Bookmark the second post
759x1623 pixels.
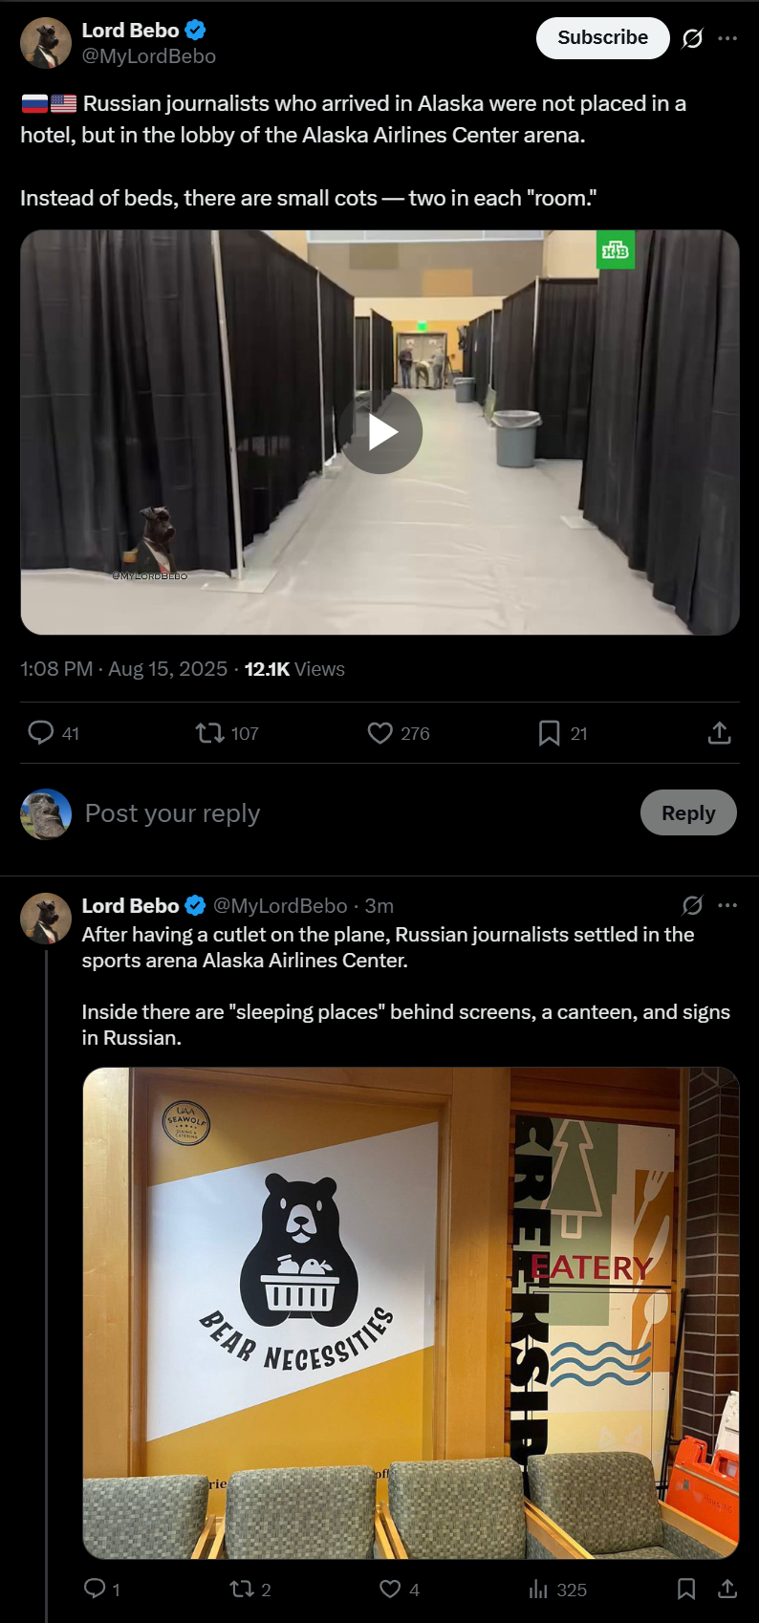coord(686,1589)
